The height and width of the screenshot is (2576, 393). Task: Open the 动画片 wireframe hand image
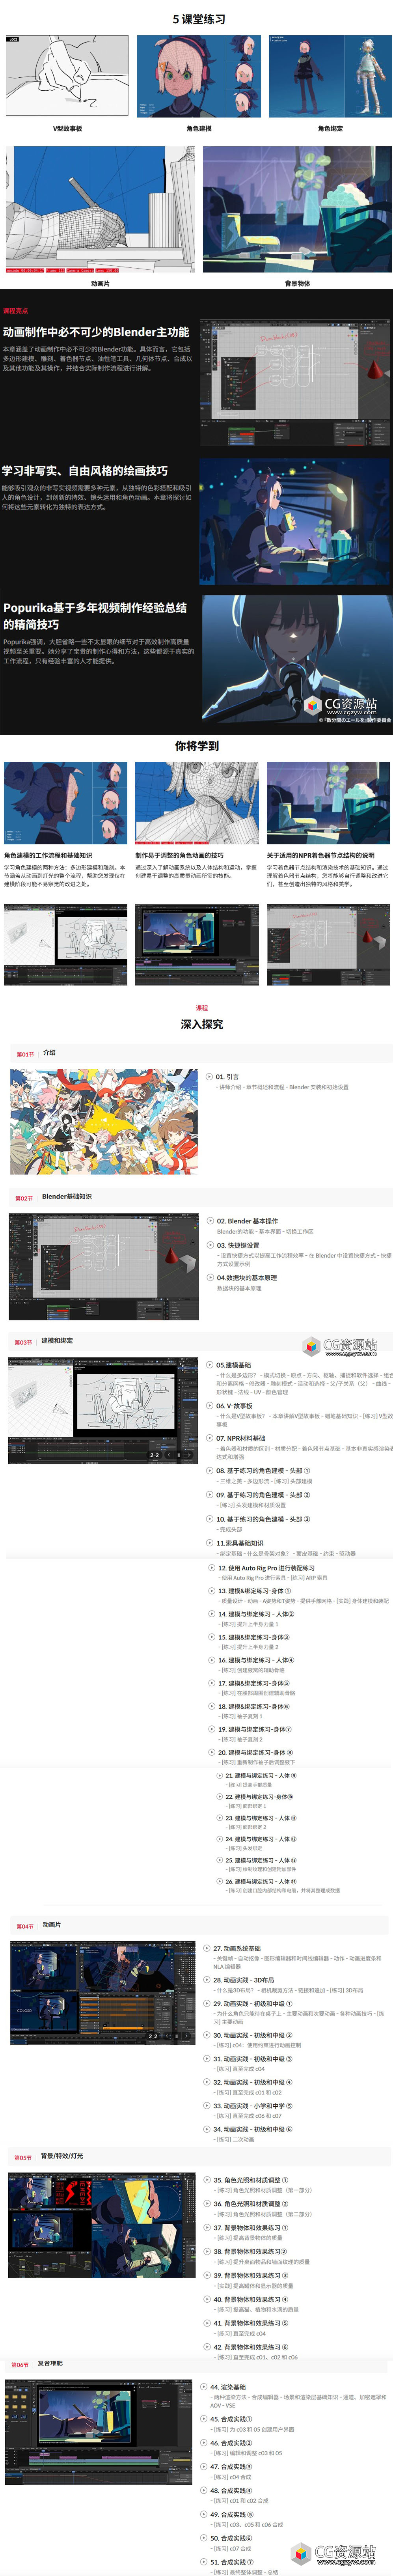click(100, 210)
